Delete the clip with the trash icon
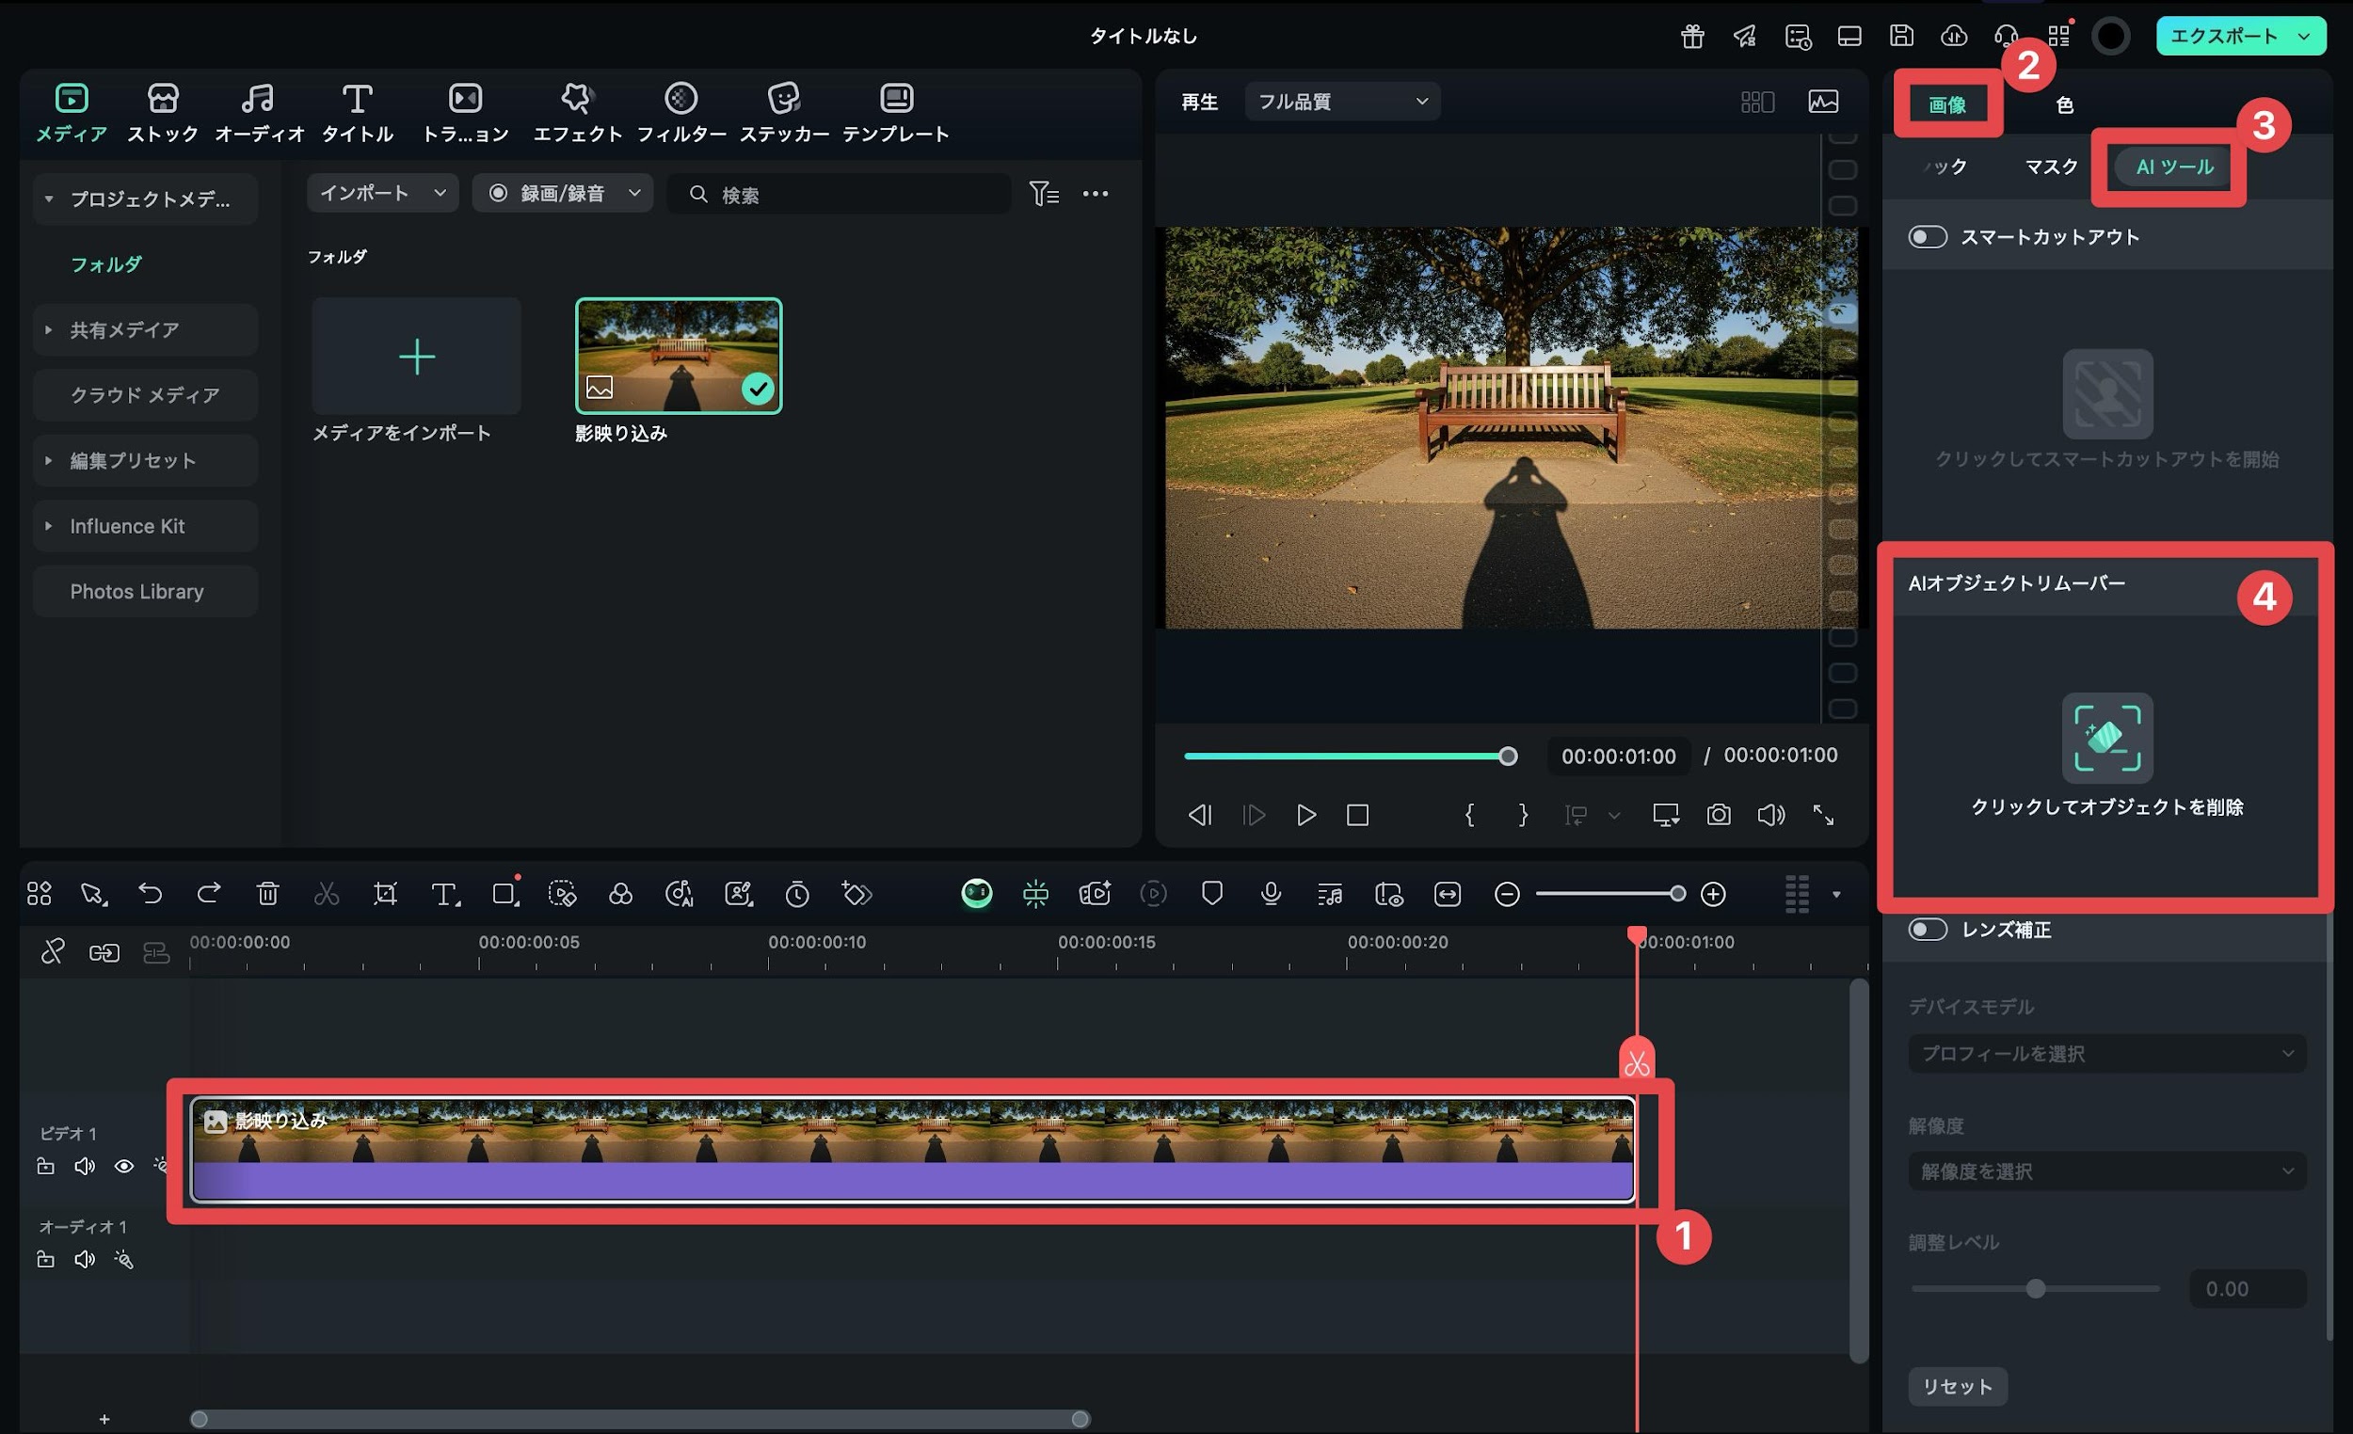The image size is (2353, 1434). click(267, 894)
